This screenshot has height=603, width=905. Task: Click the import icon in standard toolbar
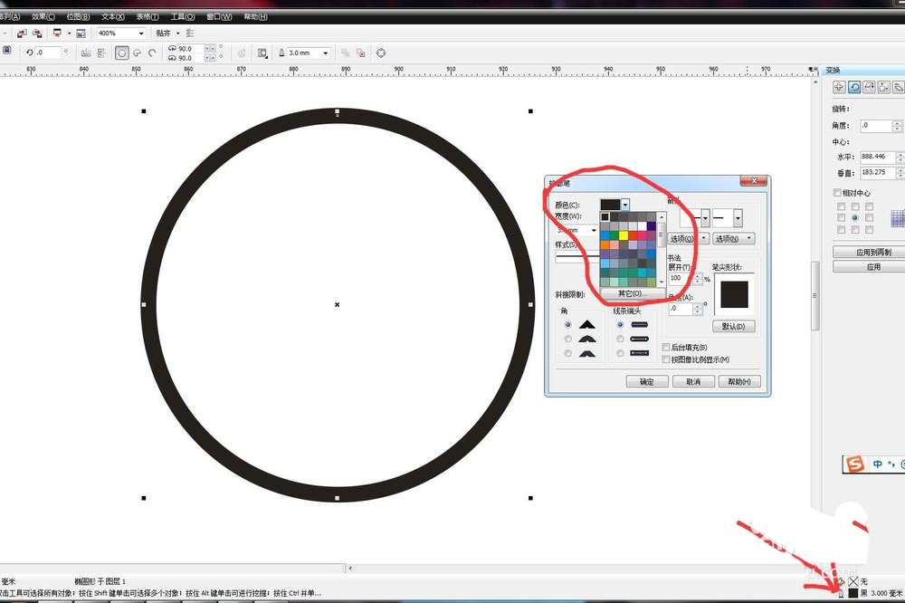(x=22, y=33)
